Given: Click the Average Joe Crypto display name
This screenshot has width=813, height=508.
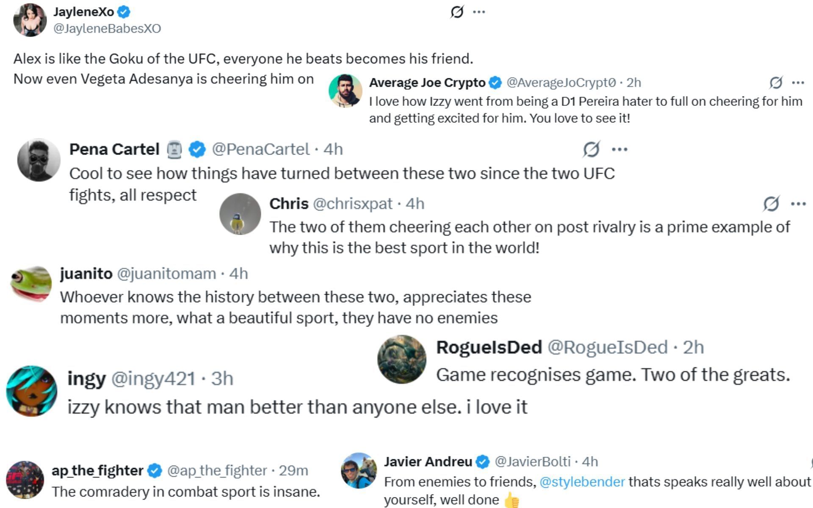Looking at the screenshot, I should click(x=427, y=83).
